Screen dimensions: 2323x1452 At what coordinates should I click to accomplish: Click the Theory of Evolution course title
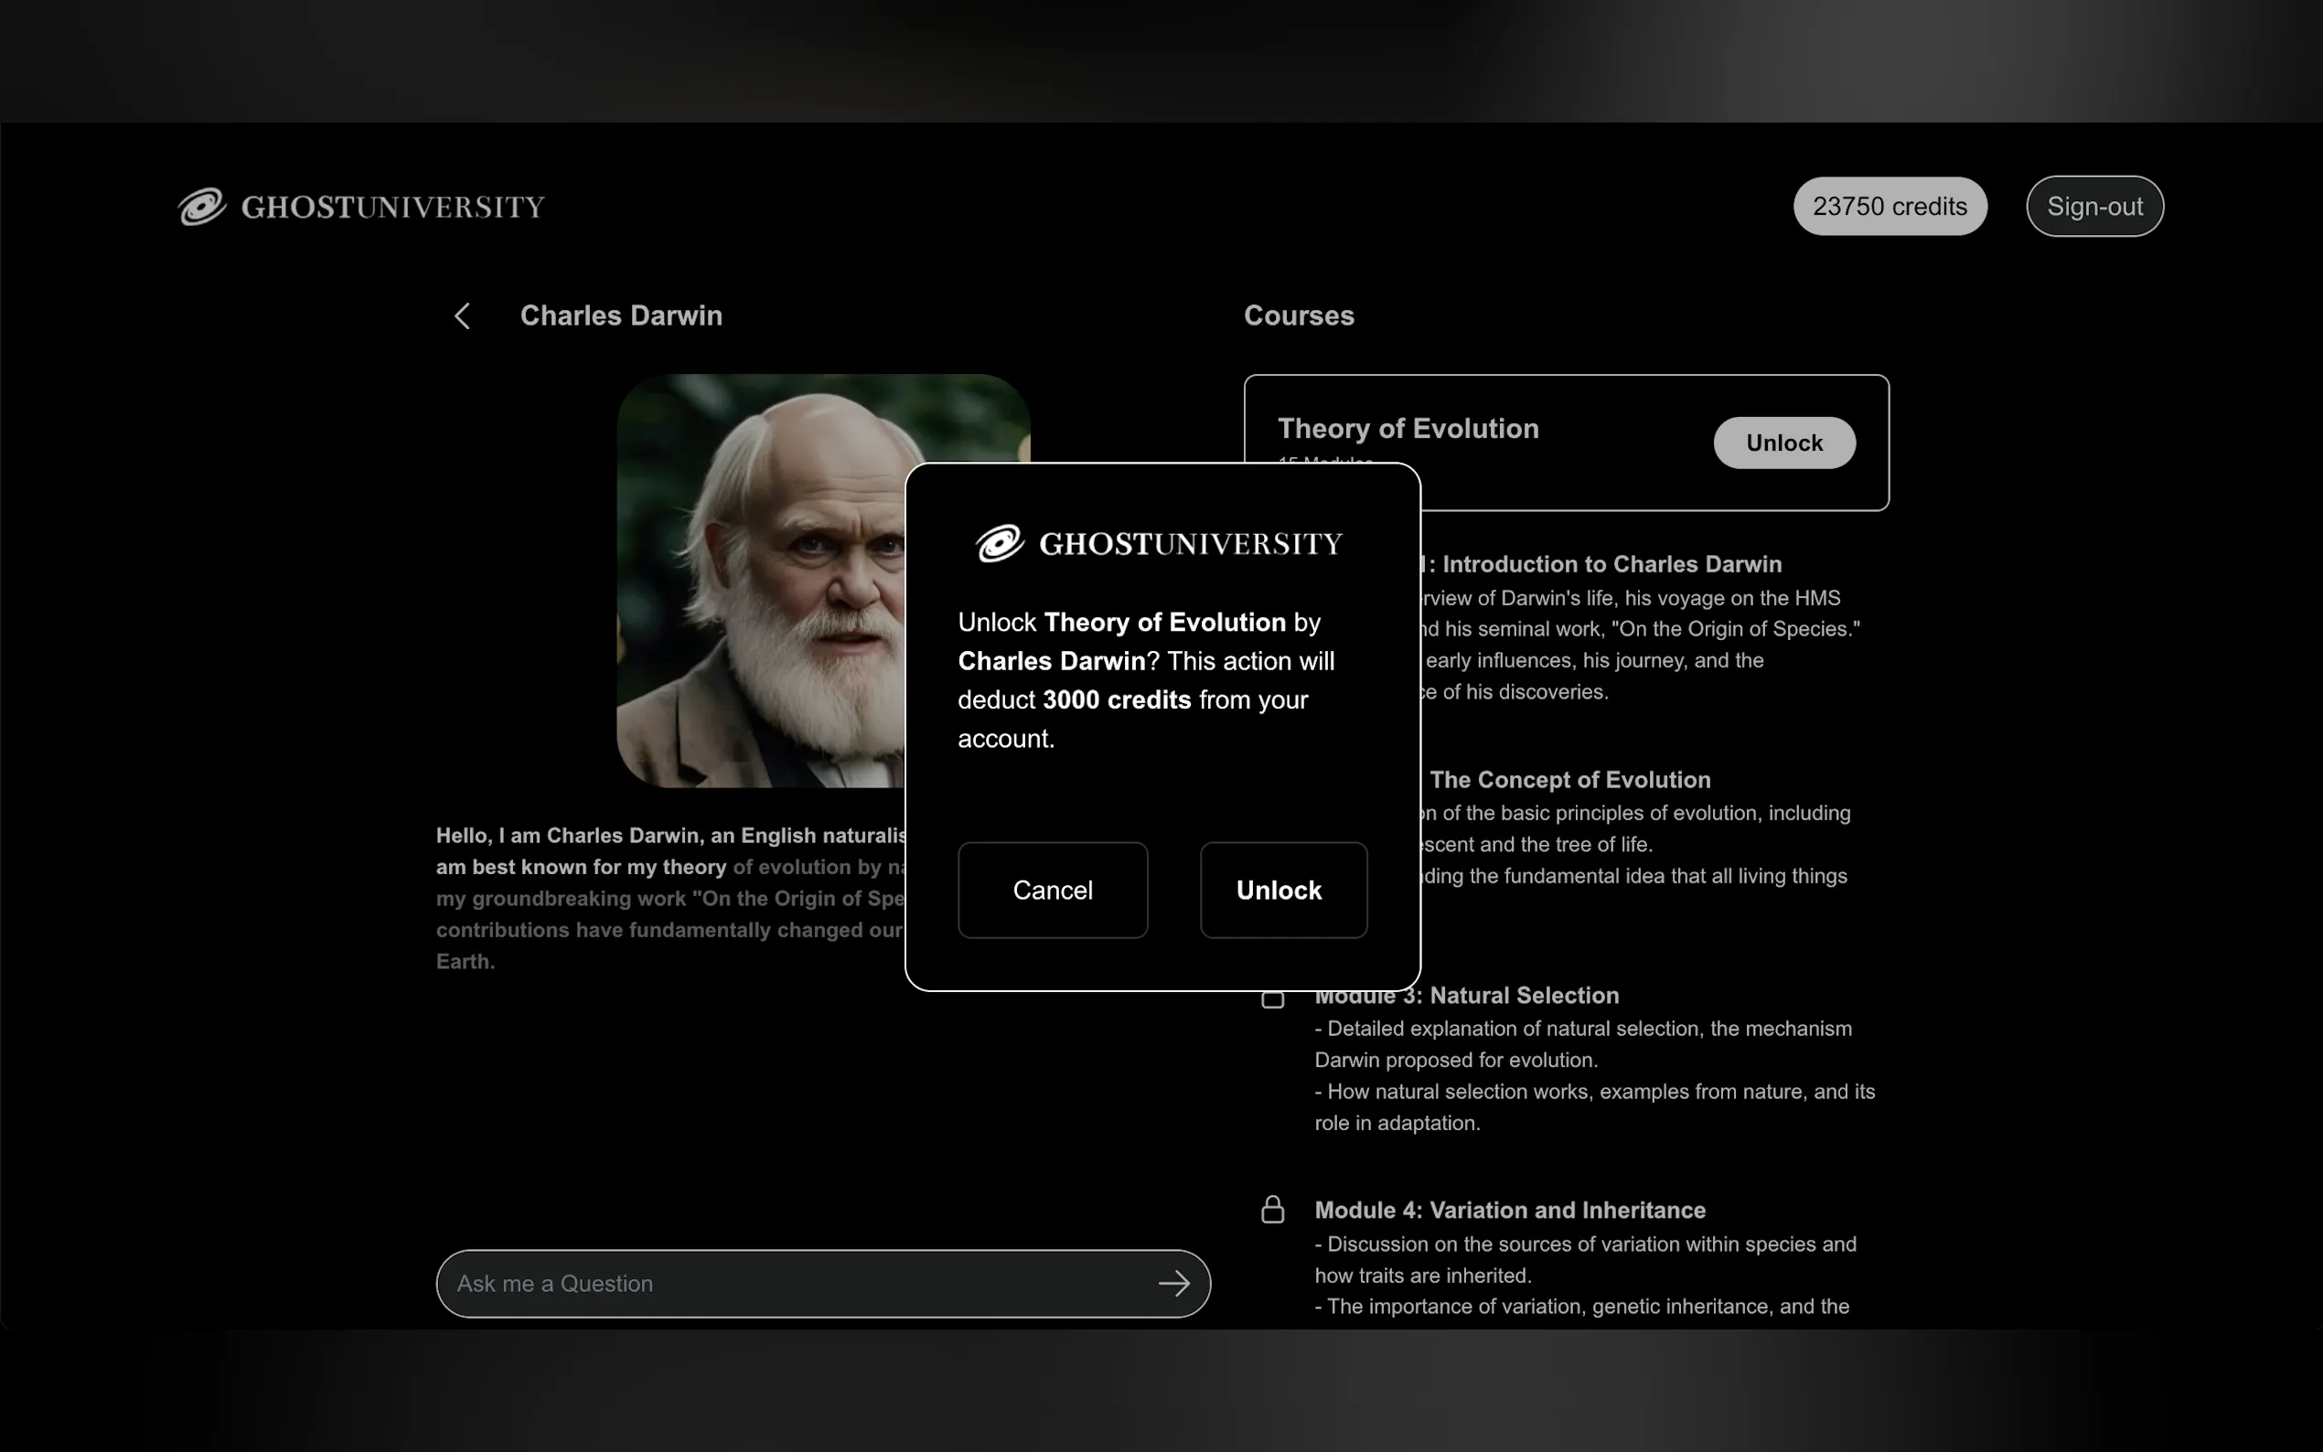[1408, 428]
